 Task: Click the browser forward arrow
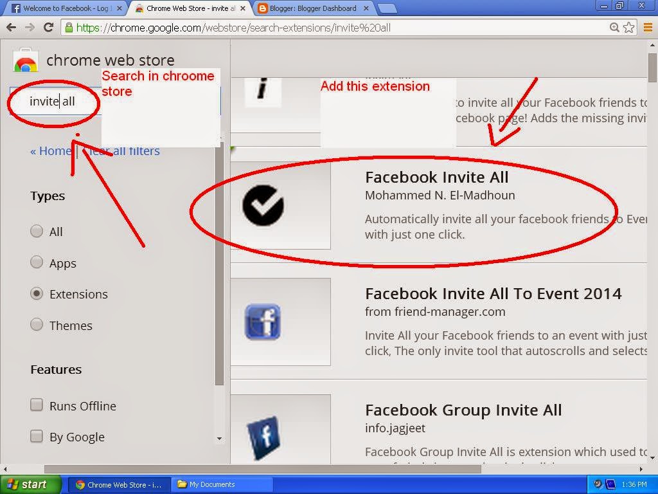pyautogui.click(x=30, y=28)
